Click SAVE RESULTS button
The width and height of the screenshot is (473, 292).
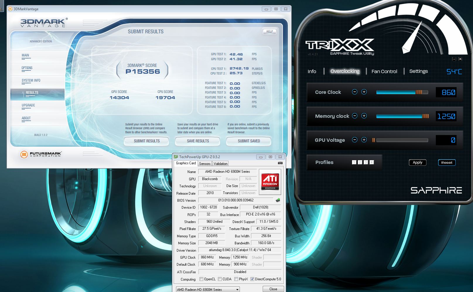198,141
